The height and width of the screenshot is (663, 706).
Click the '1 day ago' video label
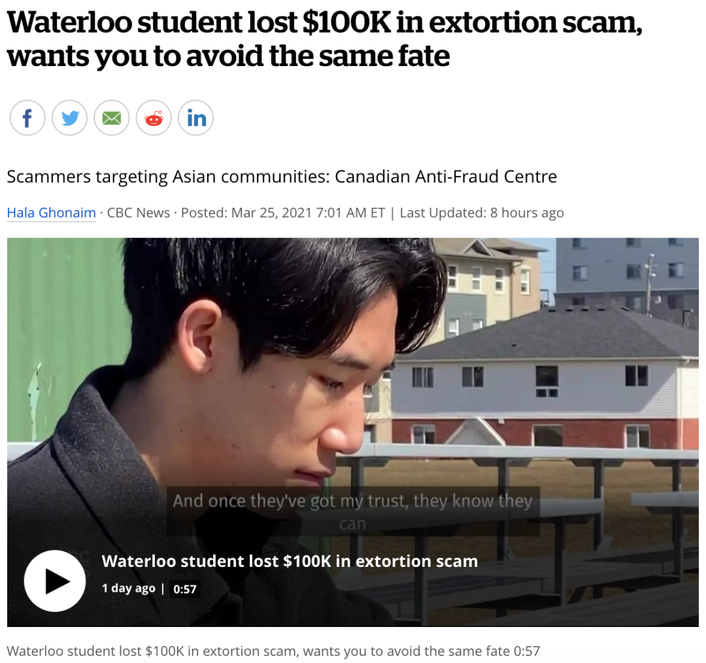click(x=128, y=588)
